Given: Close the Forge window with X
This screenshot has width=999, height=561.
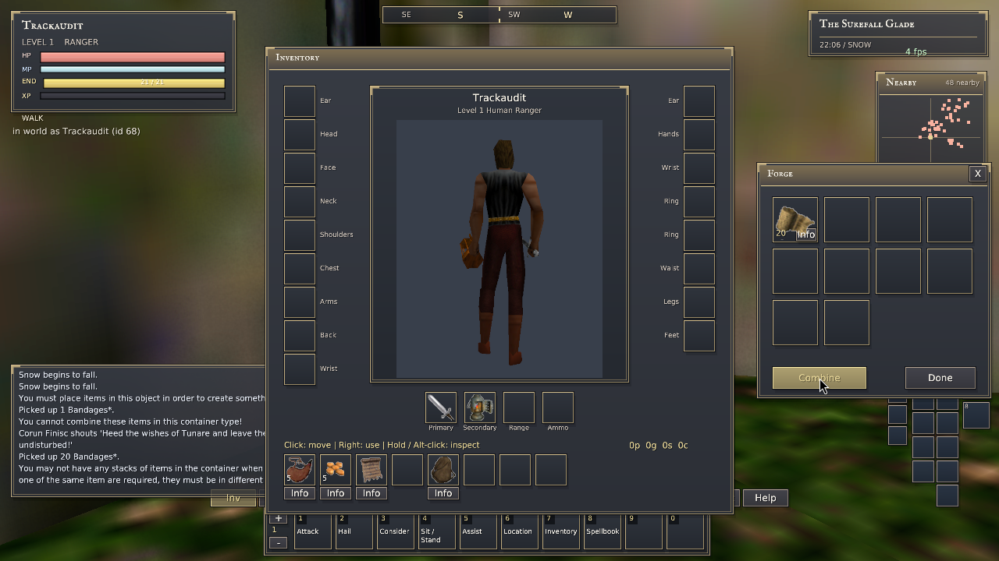Looking at the screenshot, I should tap(978, 174).
